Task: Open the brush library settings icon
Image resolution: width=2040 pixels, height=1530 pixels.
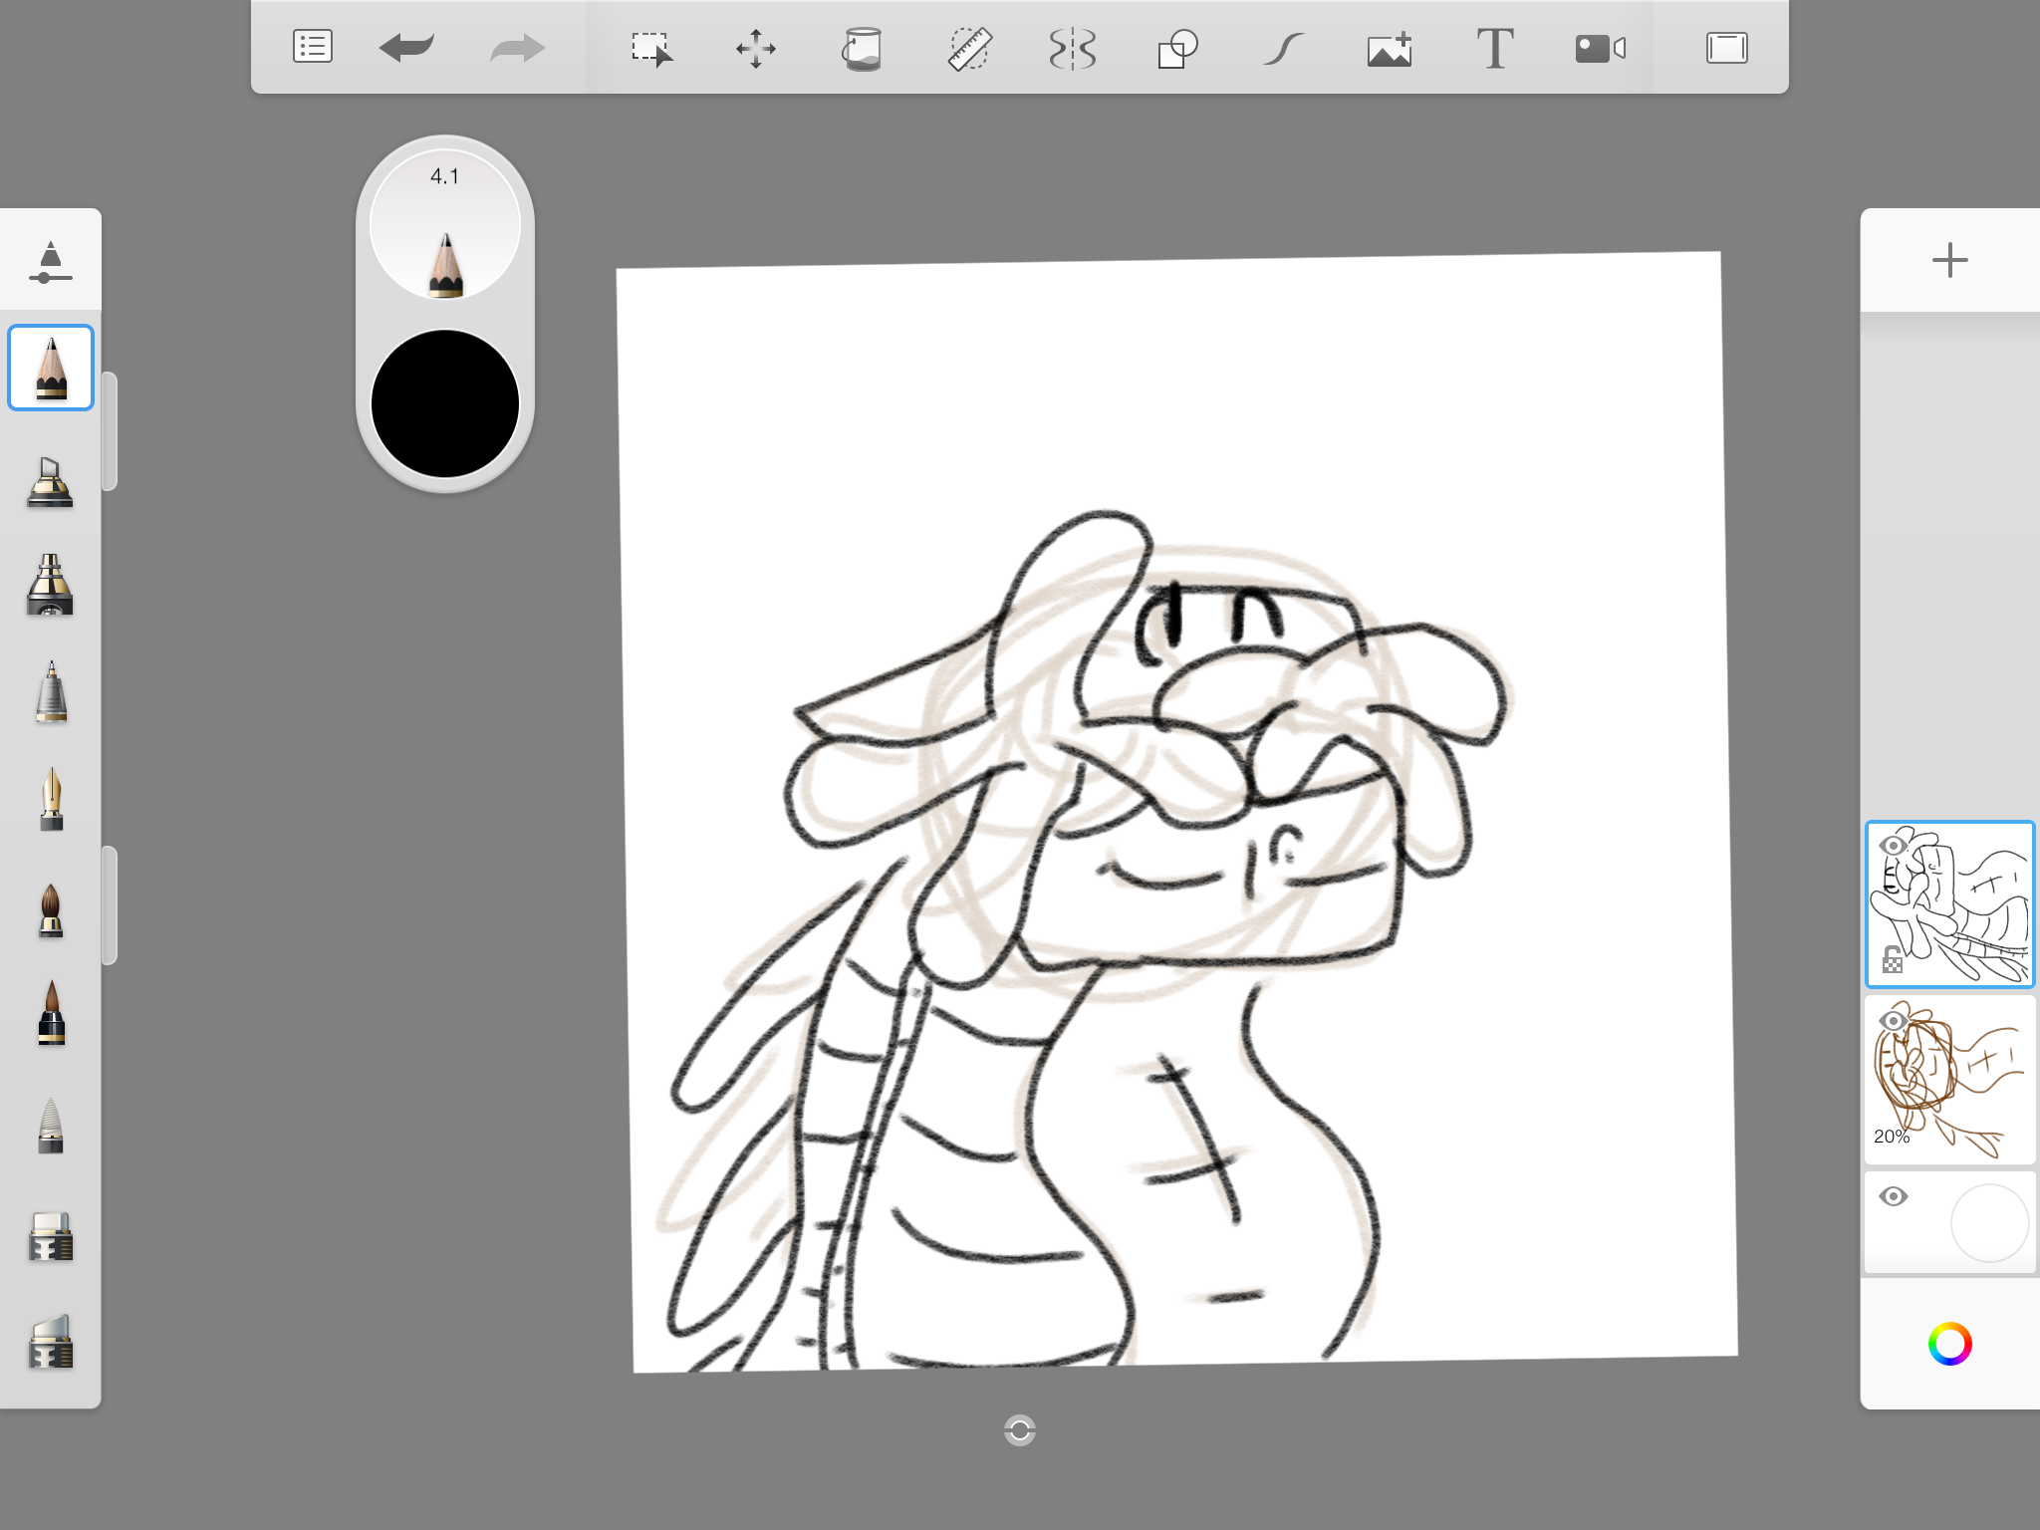Action: (x=50, y=262)
